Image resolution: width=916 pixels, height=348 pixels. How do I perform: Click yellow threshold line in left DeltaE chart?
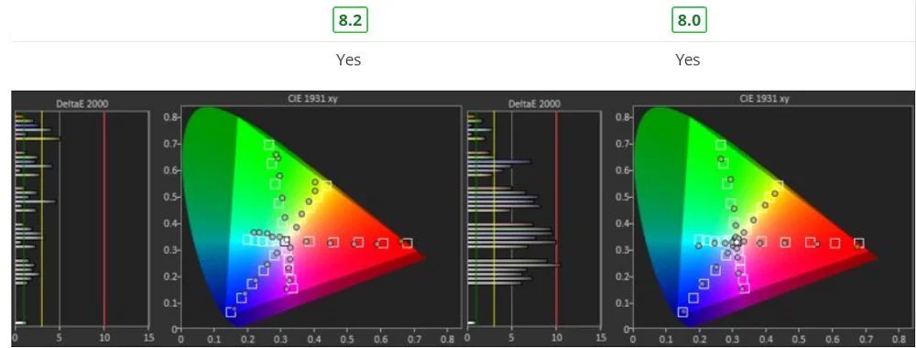click(x=41, y=220)
